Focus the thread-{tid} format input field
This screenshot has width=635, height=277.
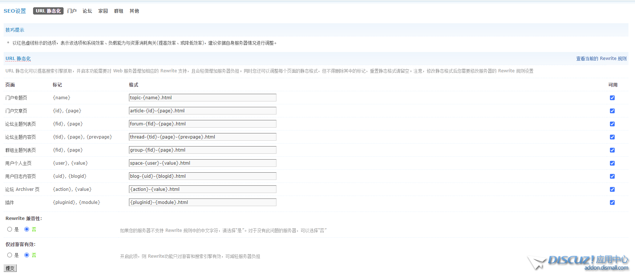coord(202,137)
